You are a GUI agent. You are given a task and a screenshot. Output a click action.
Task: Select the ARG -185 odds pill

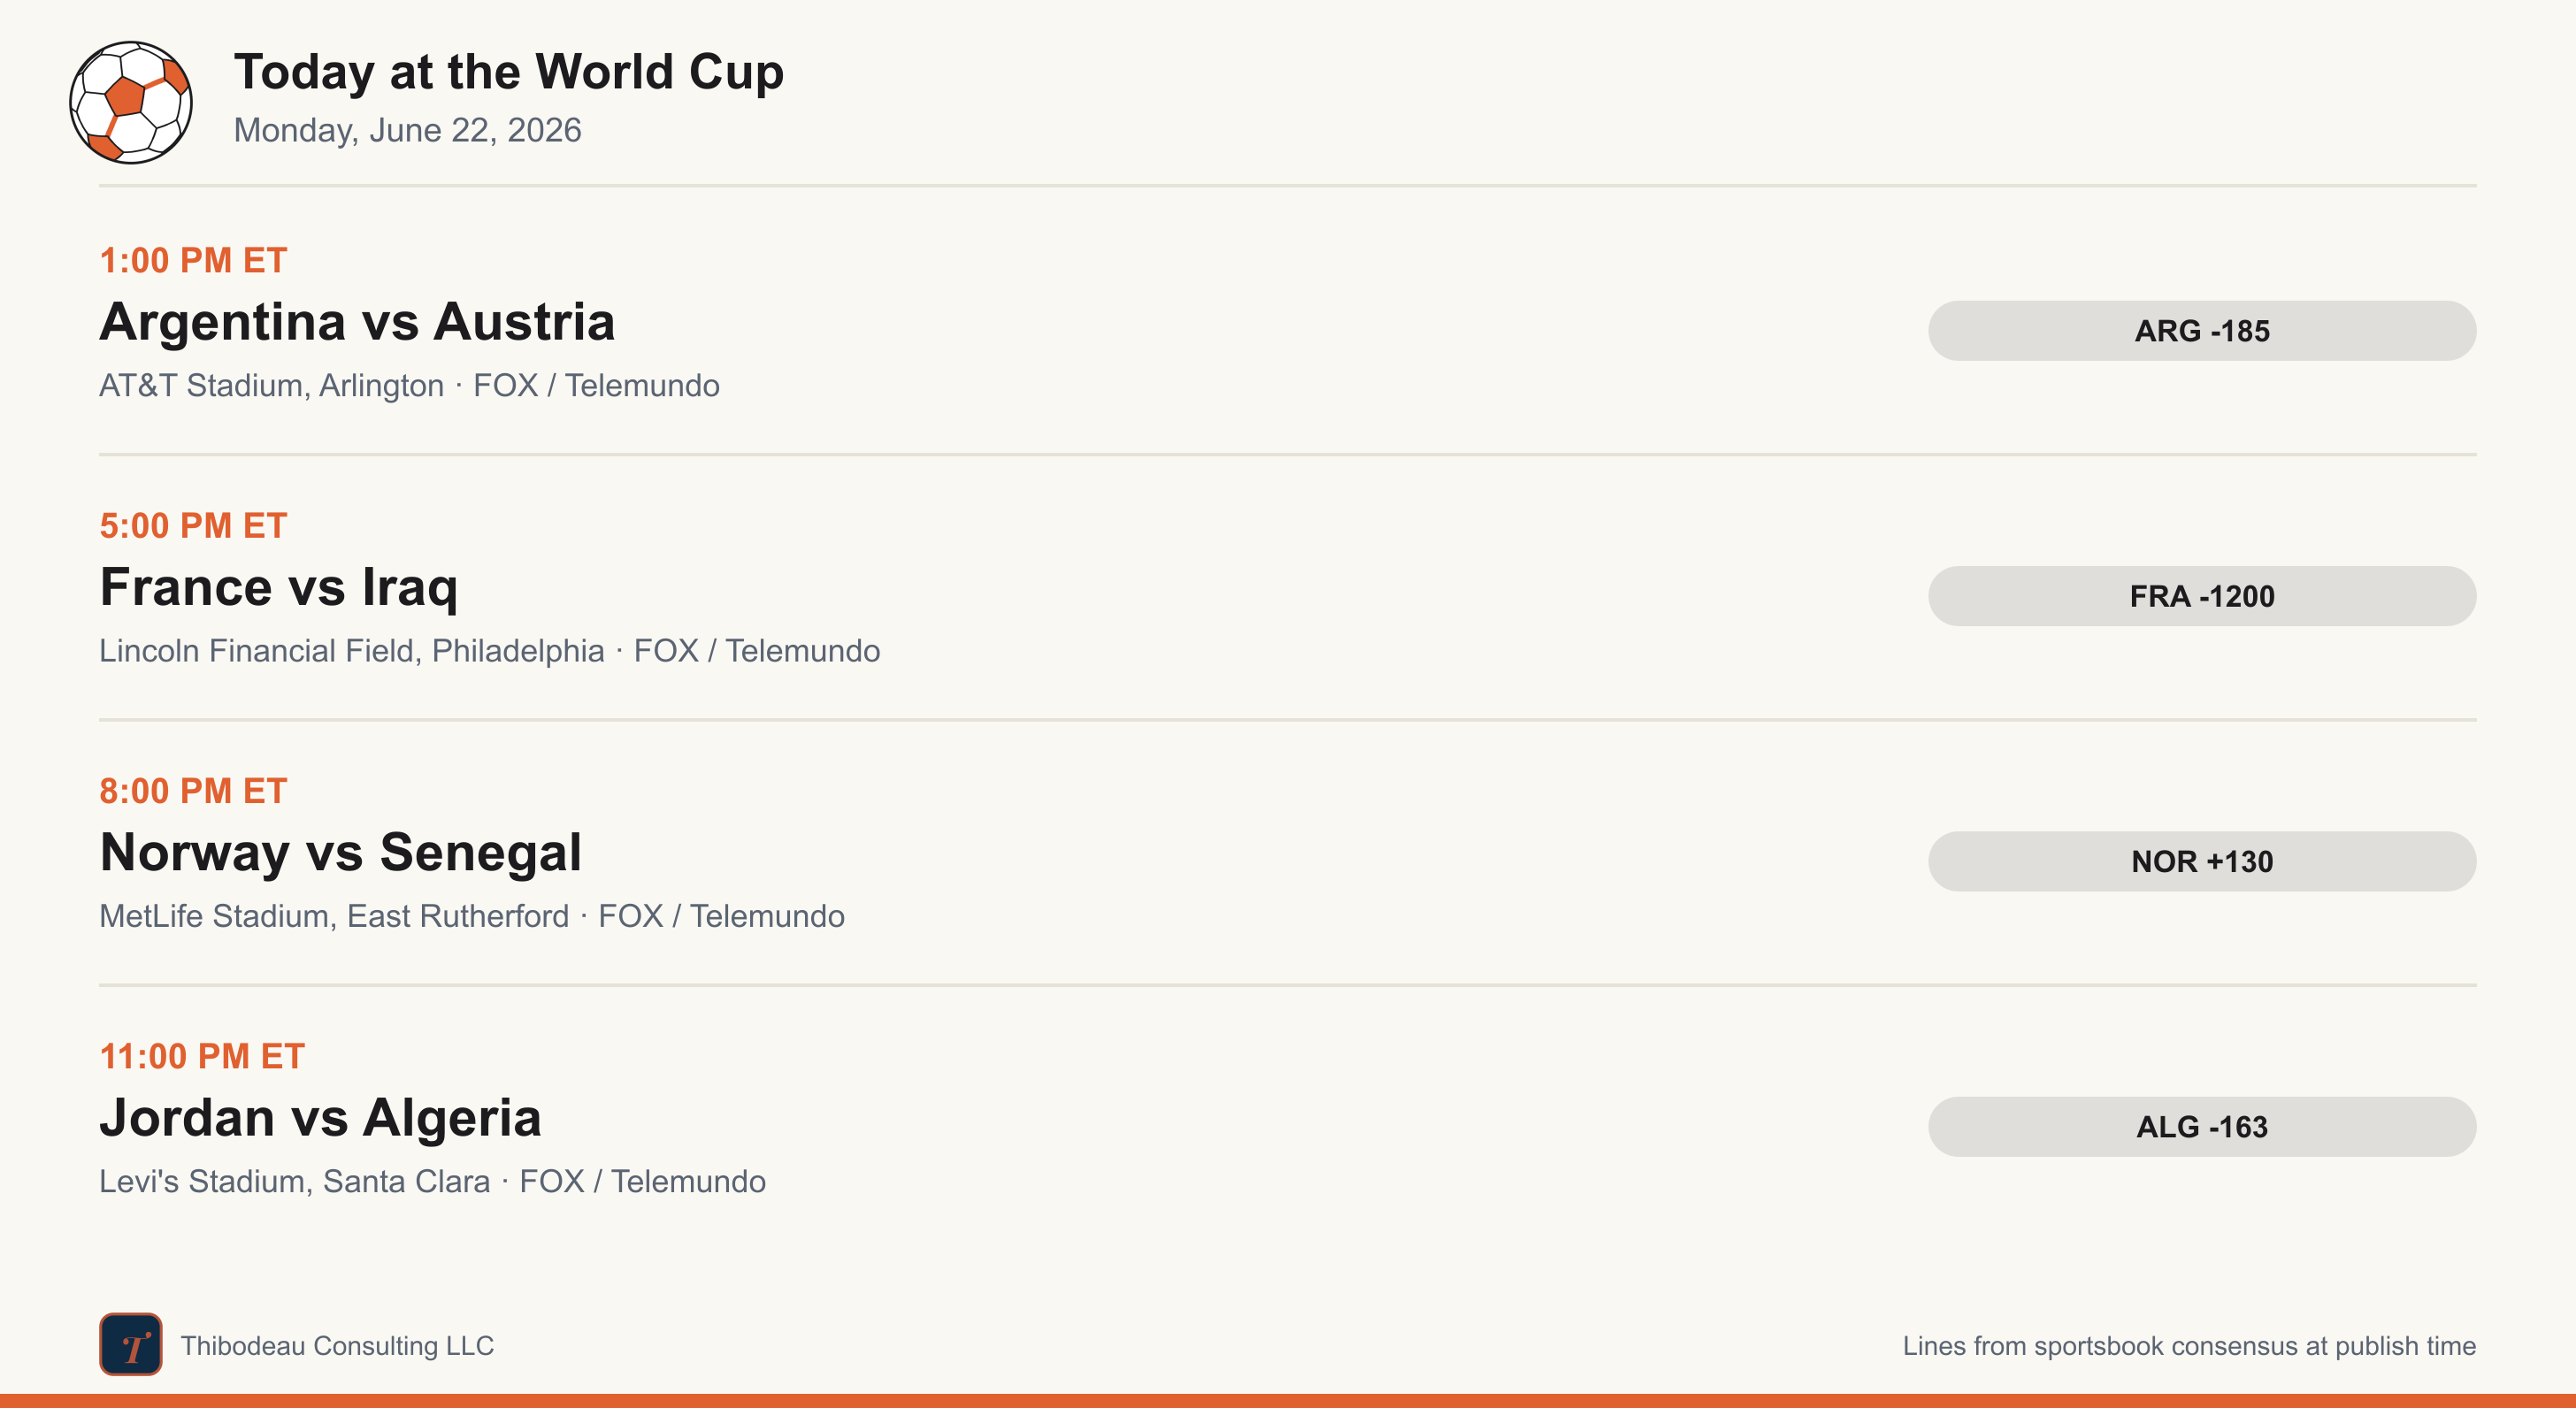click(x=2202, y=331)
